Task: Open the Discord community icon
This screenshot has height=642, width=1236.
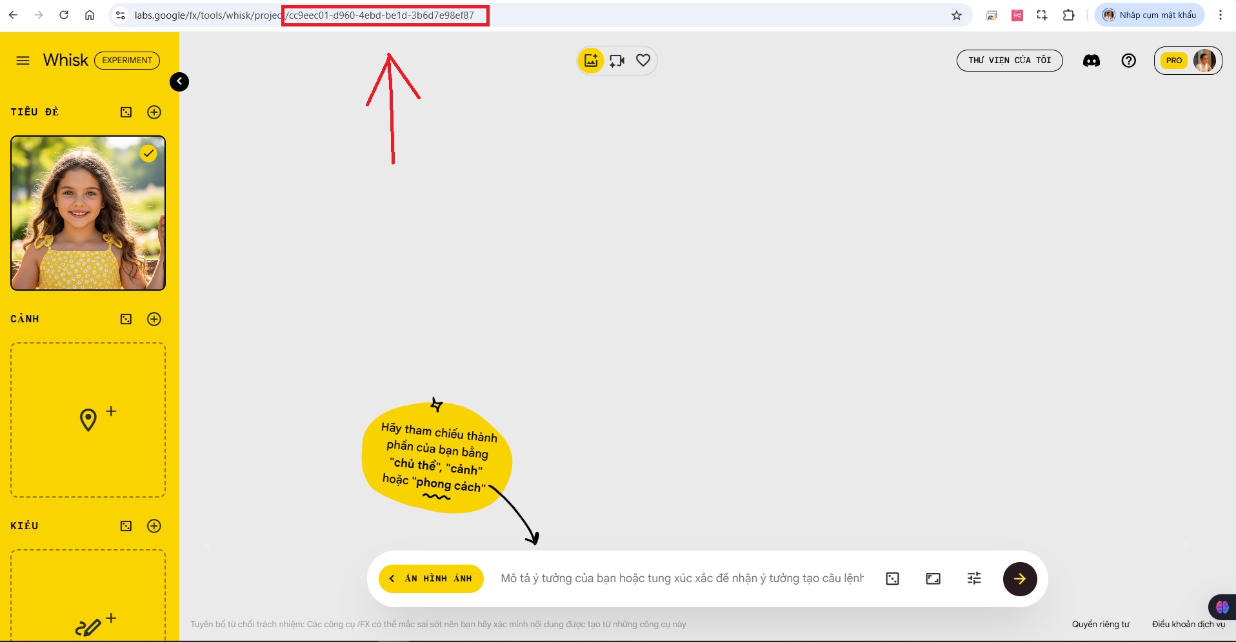Action: pos(1091,61)
